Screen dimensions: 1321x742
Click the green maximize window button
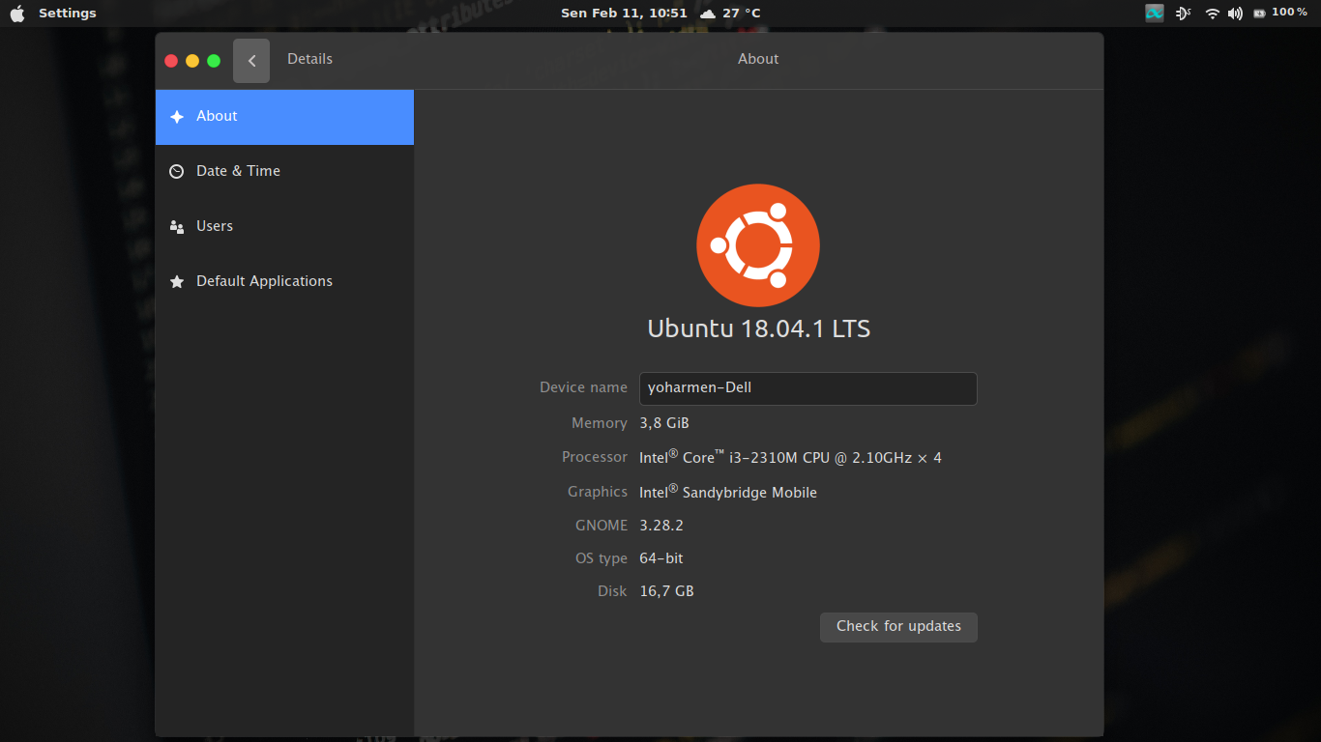214,61
